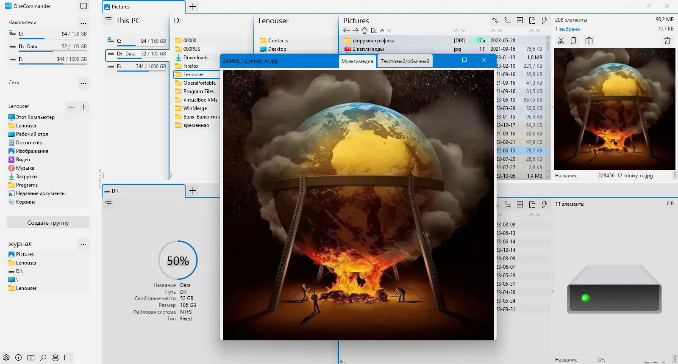678x364 pixels.
Task: Open the sort order options in Pictures pane
Action: click(495, 20)
